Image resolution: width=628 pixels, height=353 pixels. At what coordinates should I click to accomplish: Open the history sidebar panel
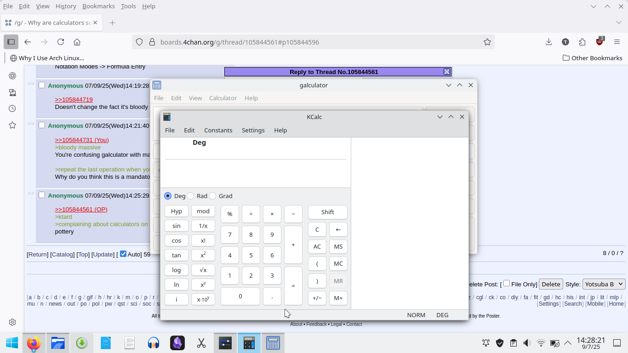click(12, 108)
